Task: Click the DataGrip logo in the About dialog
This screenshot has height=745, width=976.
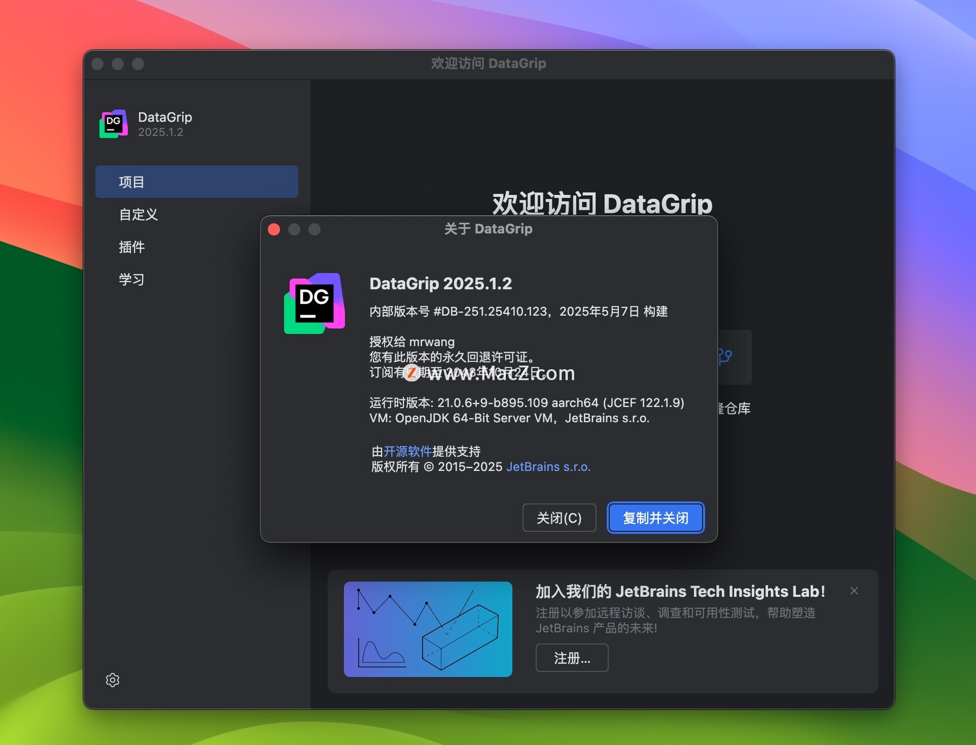Action: 314,303
